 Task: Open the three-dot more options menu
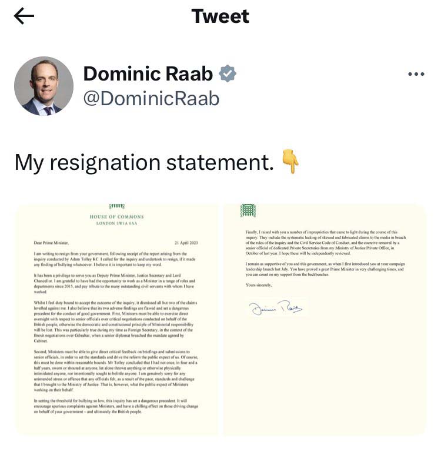click(x=416, y=74)
